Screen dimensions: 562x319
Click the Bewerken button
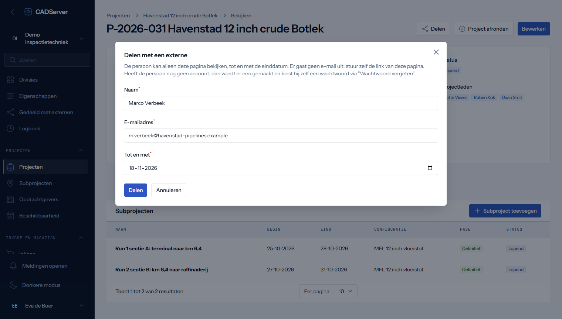pyautogui.click(x=534, y=29)
